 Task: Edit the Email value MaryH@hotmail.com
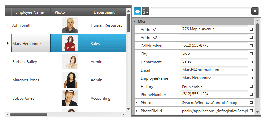(214, 70)
